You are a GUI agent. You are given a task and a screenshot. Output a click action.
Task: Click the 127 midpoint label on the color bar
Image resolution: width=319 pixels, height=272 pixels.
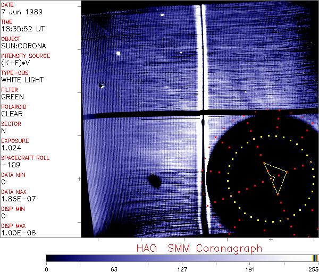[182, 269]
